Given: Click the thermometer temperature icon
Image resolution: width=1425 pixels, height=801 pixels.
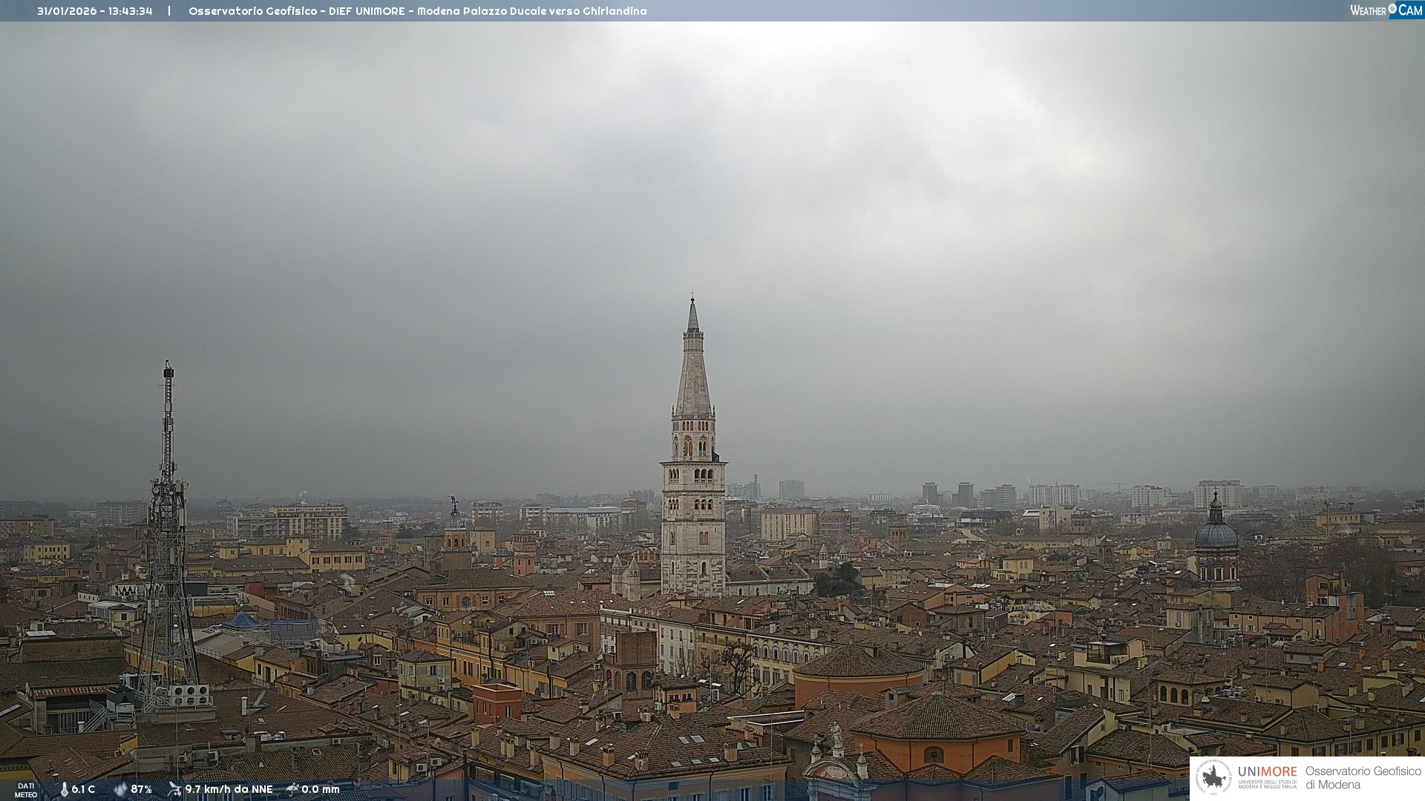Looking at the screenshot, I should [64, 789].
